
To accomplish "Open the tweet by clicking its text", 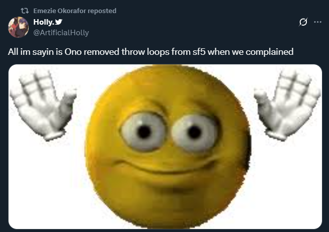I will point(150,52).
